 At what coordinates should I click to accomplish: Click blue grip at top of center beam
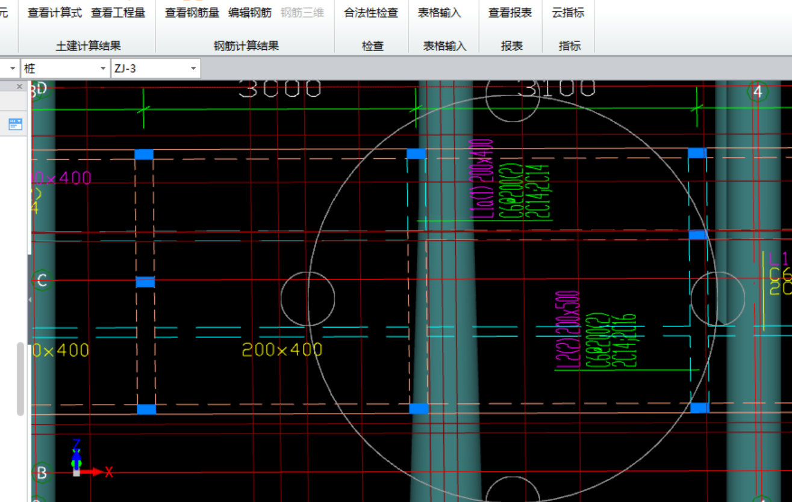coord(416,154)
